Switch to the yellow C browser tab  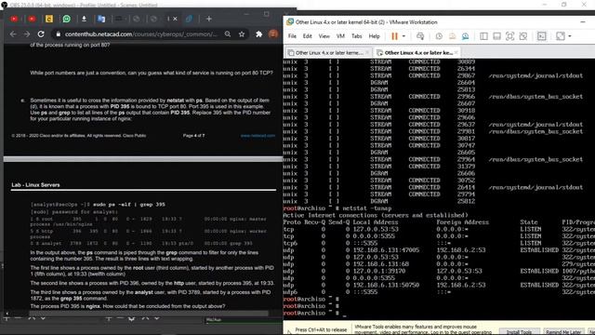tap(49, 19)
